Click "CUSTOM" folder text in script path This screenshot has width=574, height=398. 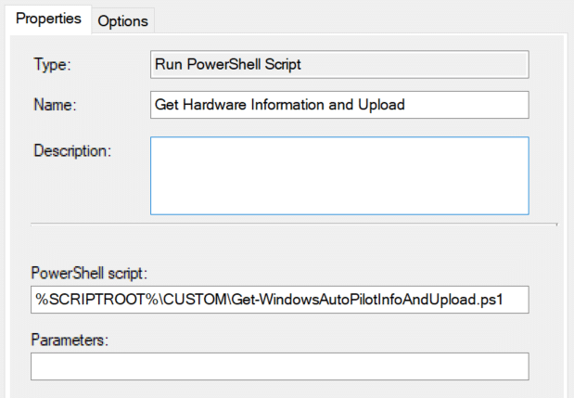coord(196,300)
